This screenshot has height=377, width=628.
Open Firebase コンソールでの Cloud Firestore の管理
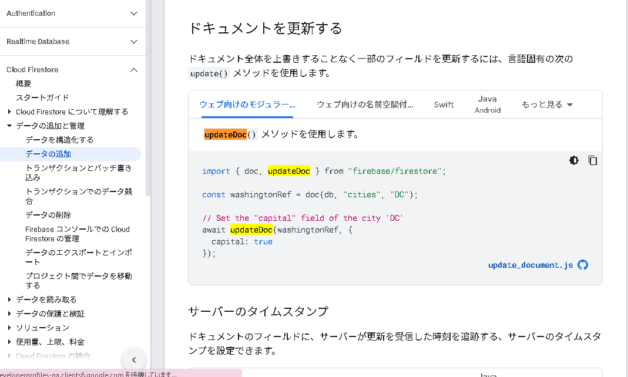pos(78,234)
